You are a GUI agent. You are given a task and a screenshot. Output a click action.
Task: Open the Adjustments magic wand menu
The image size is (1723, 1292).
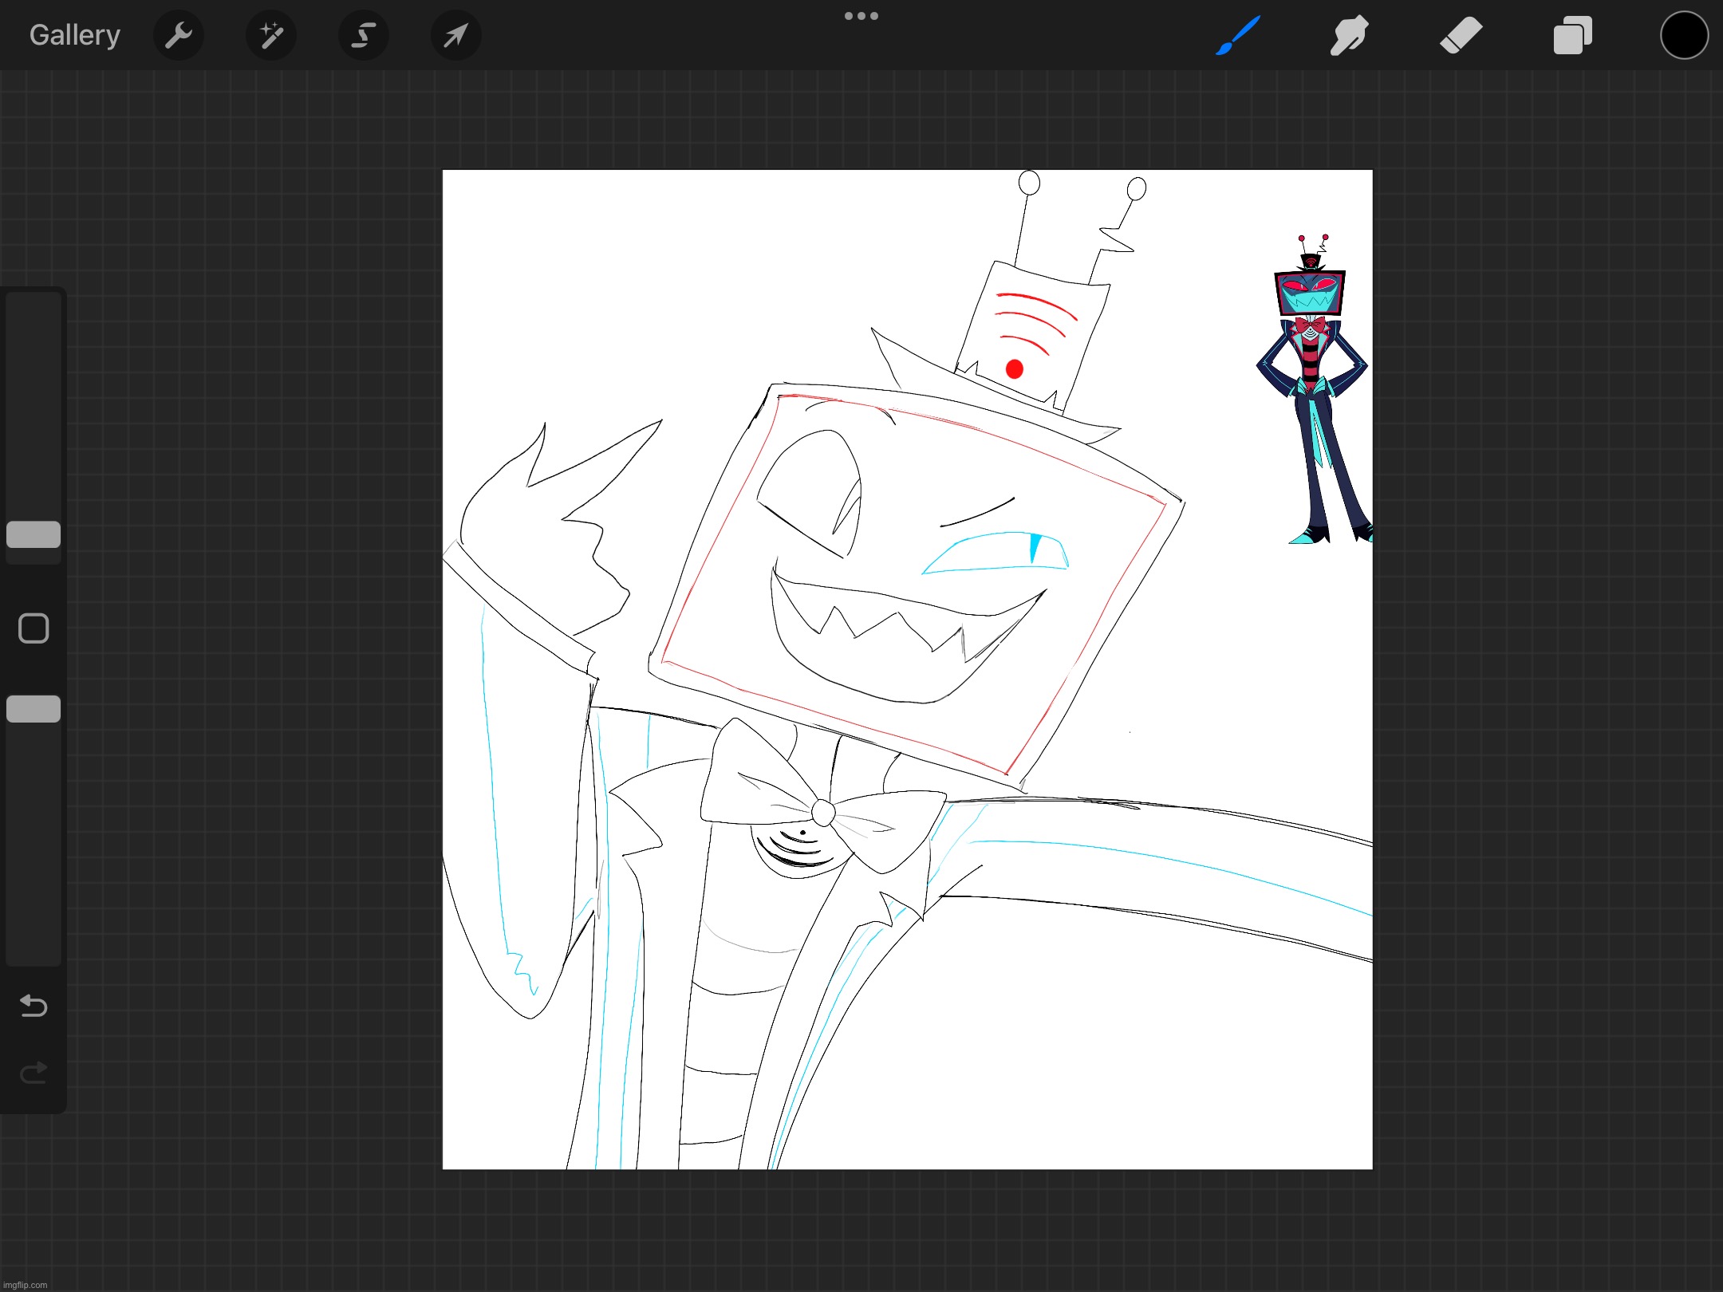tap(271, 36)
